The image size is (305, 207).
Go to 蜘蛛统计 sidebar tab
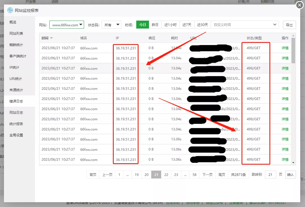click(x=16, y=45)
